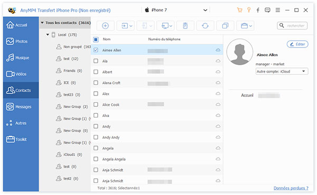
Task: Click the AnyMP4 bee logo icon
Action: (12, 10)
